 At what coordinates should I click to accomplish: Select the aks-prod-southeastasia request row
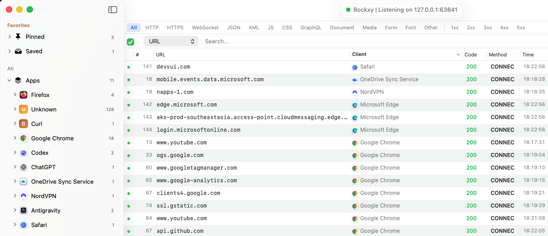335,117
